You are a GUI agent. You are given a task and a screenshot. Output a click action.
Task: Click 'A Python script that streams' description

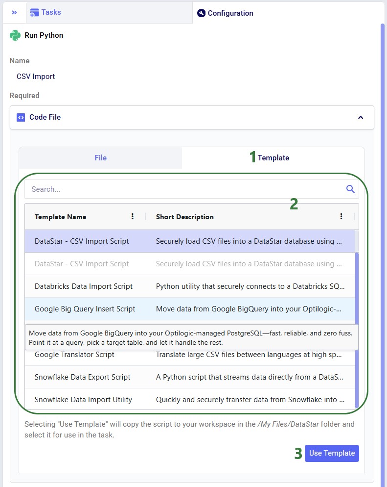pos(250,377)
